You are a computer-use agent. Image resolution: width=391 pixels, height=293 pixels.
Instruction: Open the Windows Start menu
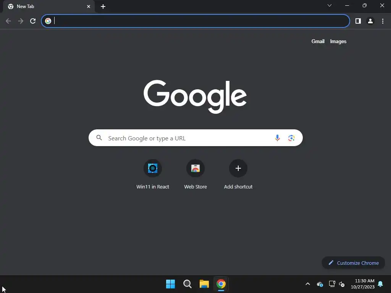(x=171, y=284)
